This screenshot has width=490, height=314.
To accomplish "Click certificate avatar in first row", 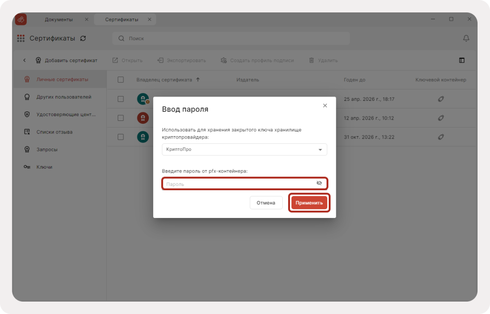I will tap(143, 99).
